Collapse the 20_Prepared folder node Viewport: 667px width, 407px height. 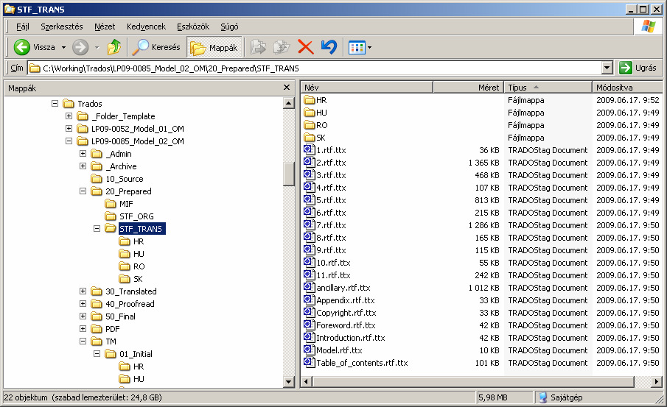tap(83, 191)
